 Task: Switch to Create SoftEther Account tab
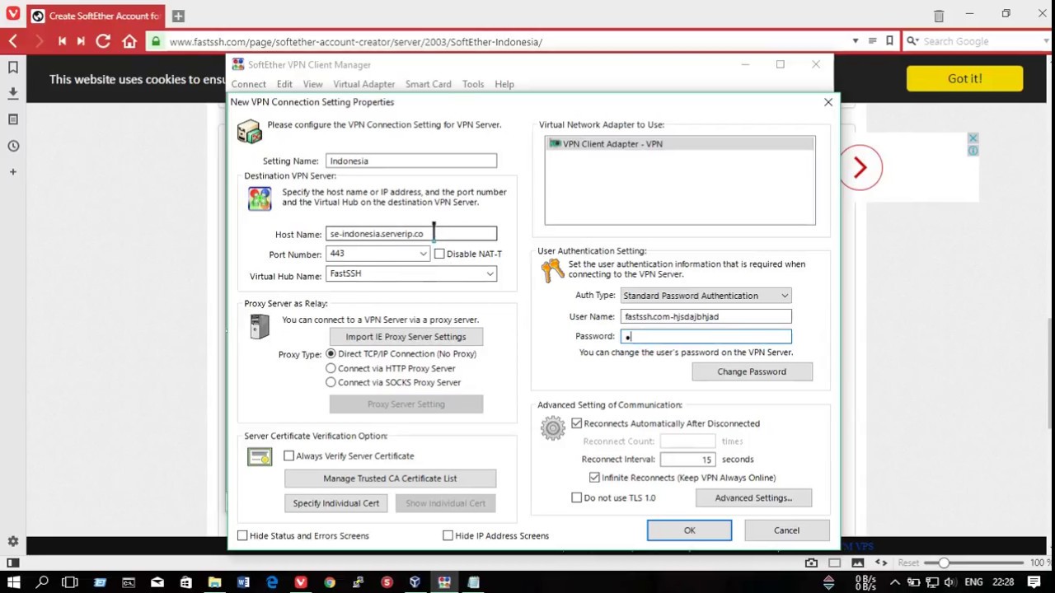coord(96,16)
